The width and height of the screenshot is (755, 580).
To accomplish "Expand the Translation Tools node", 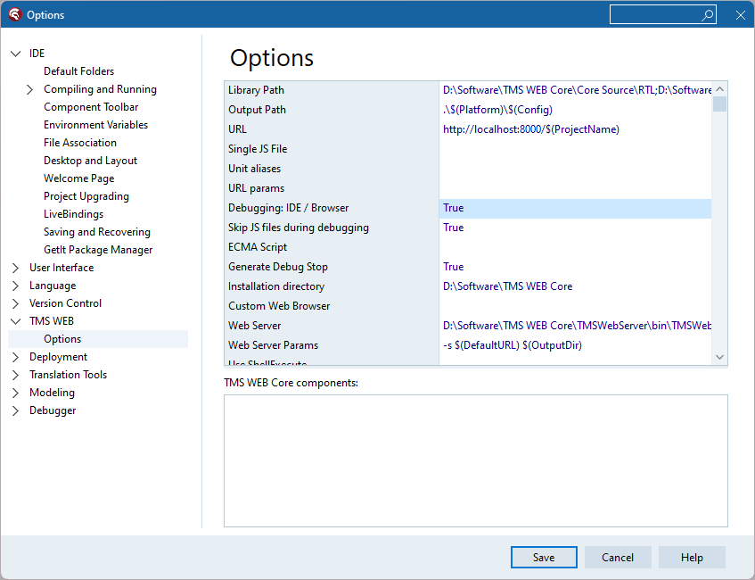I will click(x=15, y=375).
